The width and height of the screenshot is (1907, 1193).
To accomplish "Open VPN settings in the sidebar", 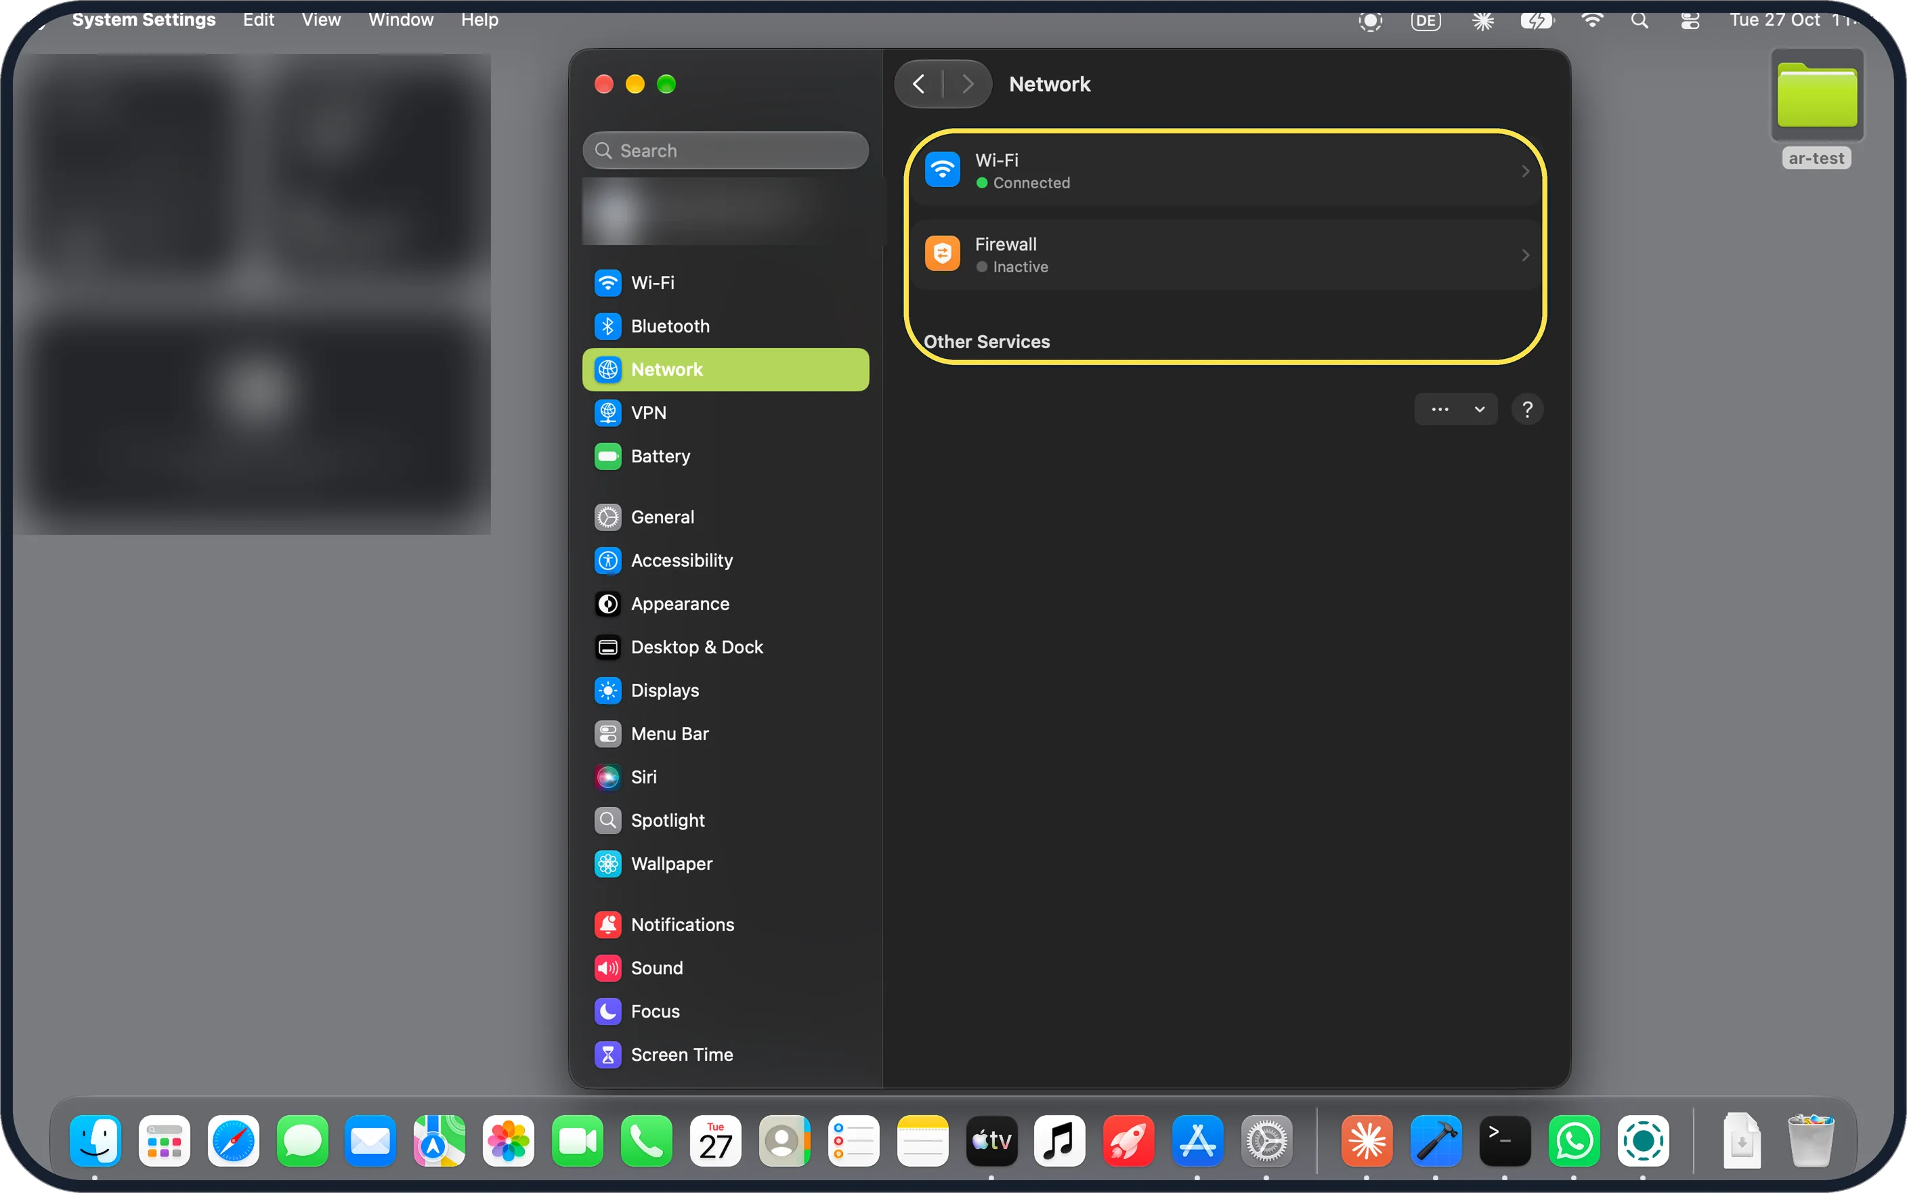I will point(725,412).
